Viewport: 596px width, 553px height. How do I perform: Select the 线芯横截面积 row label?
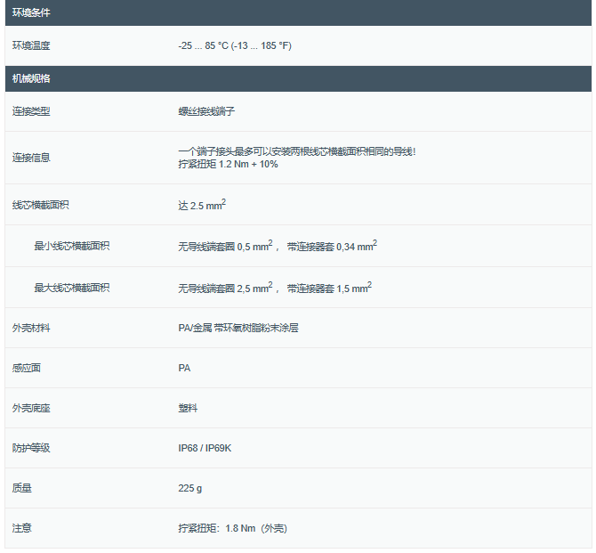[x=40, y=205]
